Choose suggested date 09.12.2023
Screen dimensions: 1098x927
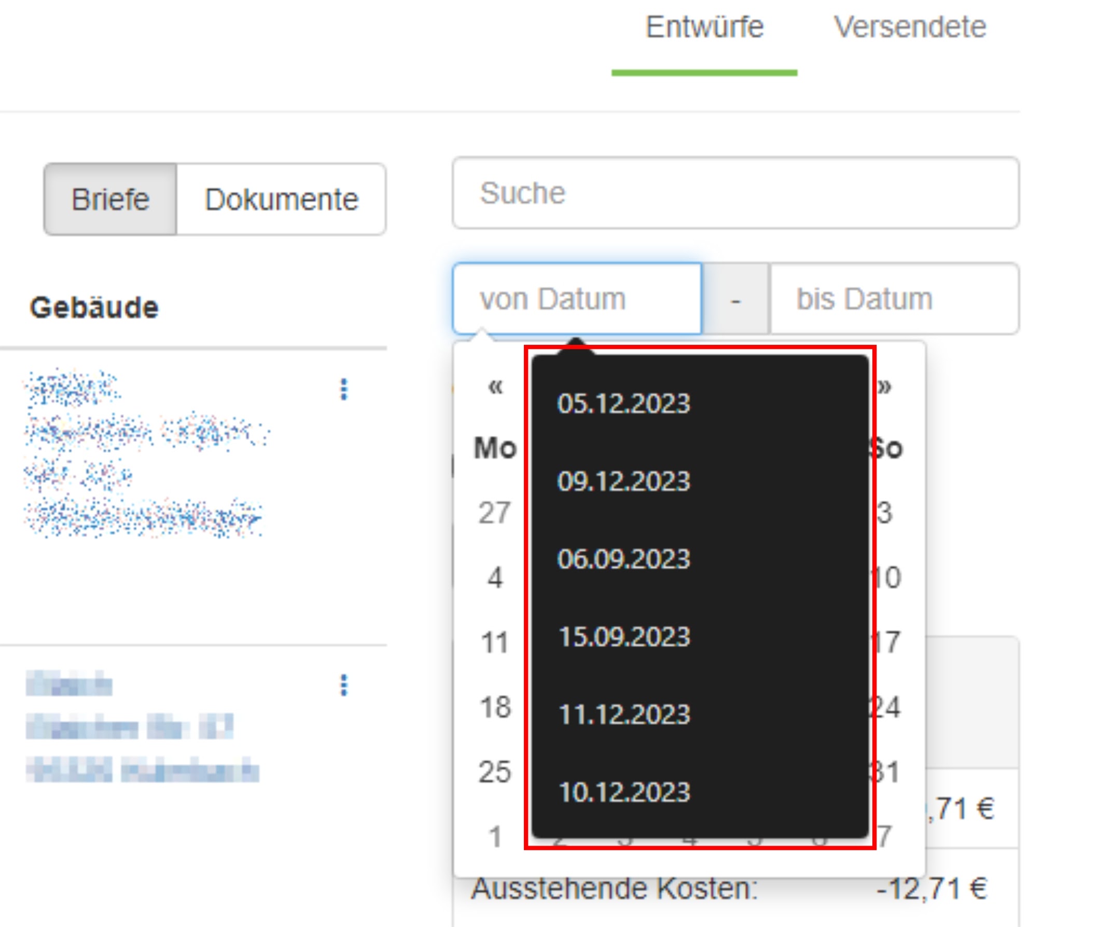pyautogui.click(x=623, y=481)
